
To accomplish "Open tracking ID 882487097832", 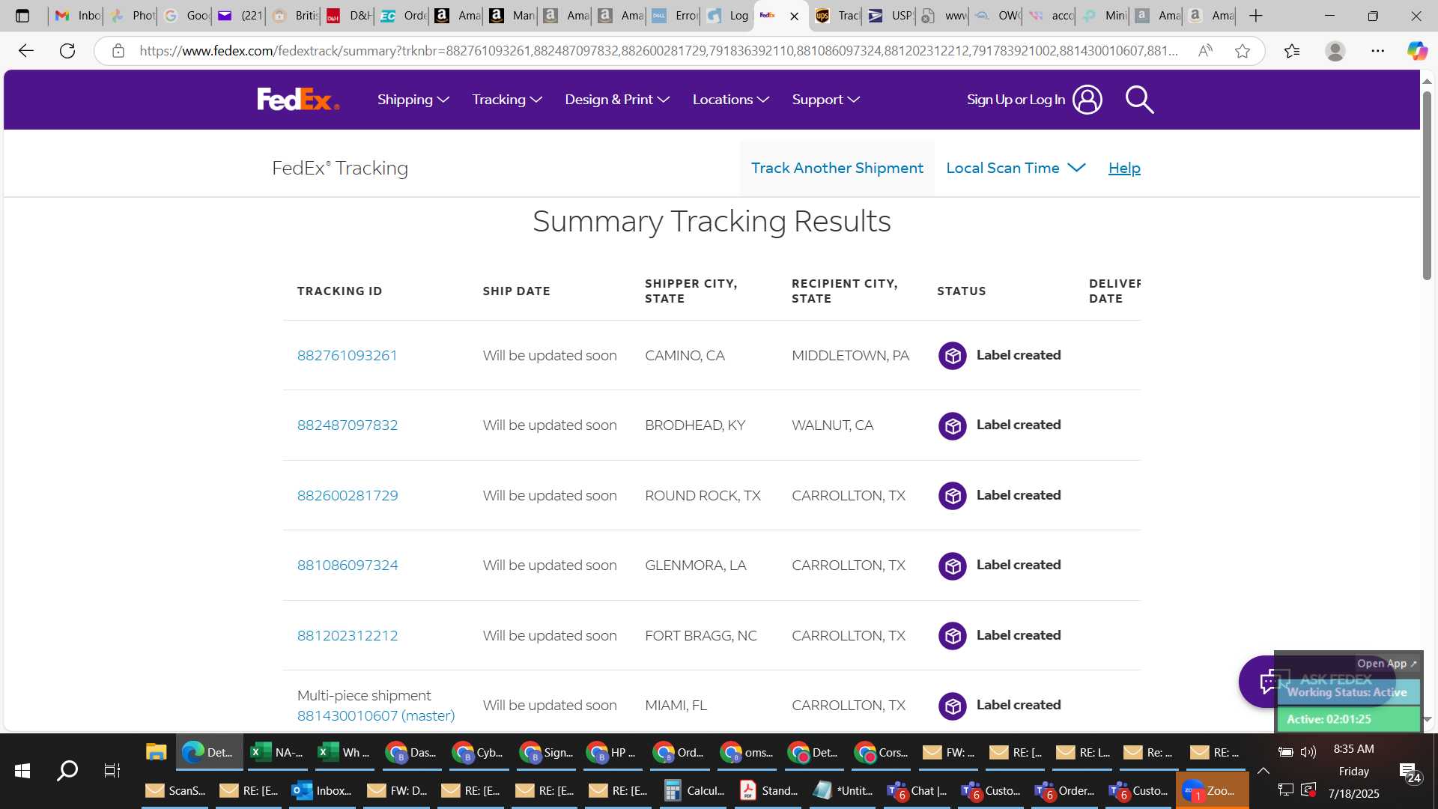I will (x=348, y=425).
